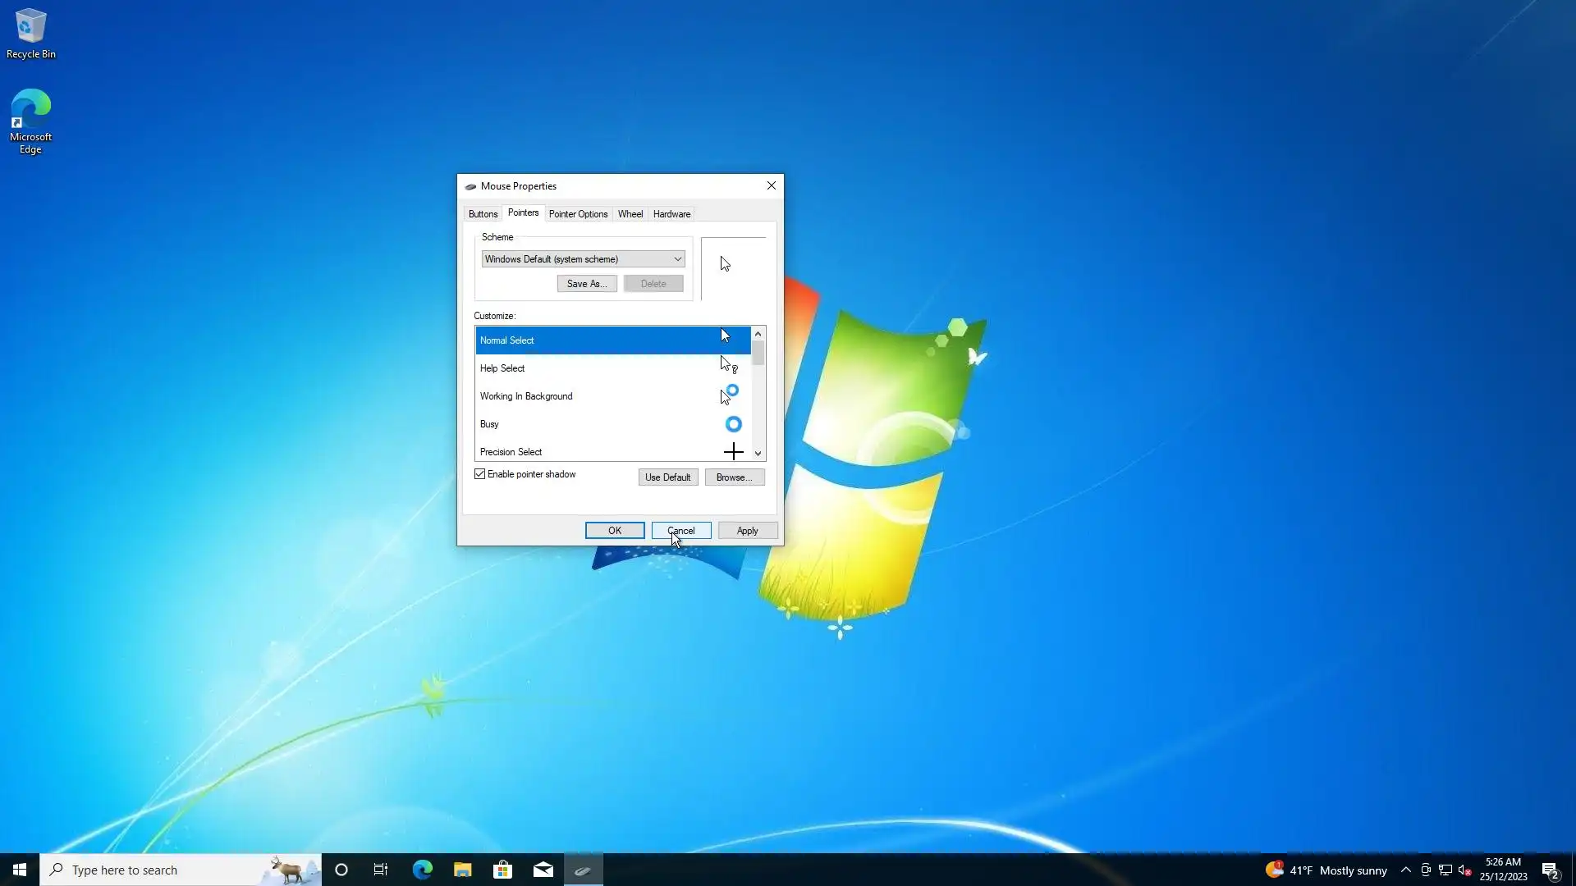This screenshot has height=886, width=1576.
Task: Click the Windows Start button
Action: pos(19,870)
